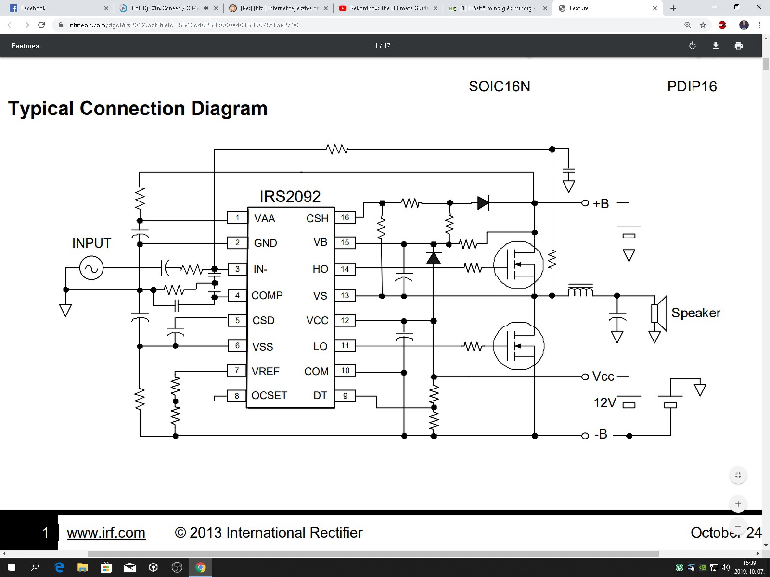
Task: Open Microsoft Store from the taskbar
Action: 106,567
